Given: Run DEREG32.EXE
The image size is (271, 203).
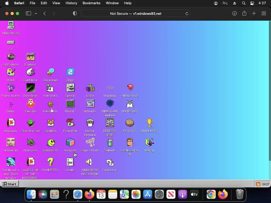Looking at the screenshot, I should pyautogui.click(x=110, y=123).
